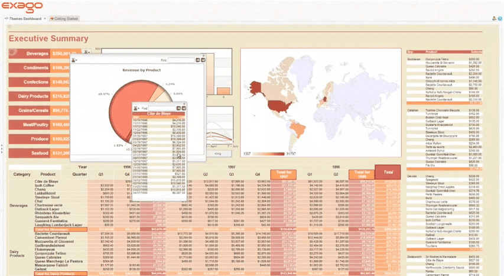504x276 pixels.
Task: Click the find-previous arrow in pie chart popup
Action: pyautogui.click(x=197, y=60)
